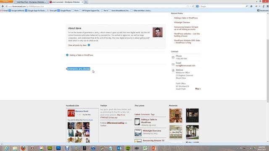The image size is (269, 151).
Task: Open a new tab with the plus button
Action: 86,2
